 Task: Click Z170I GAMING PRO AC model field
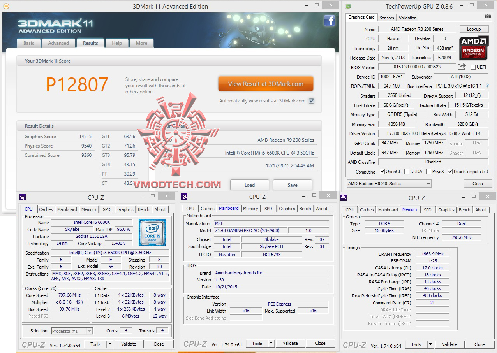[x=250, y=230]
